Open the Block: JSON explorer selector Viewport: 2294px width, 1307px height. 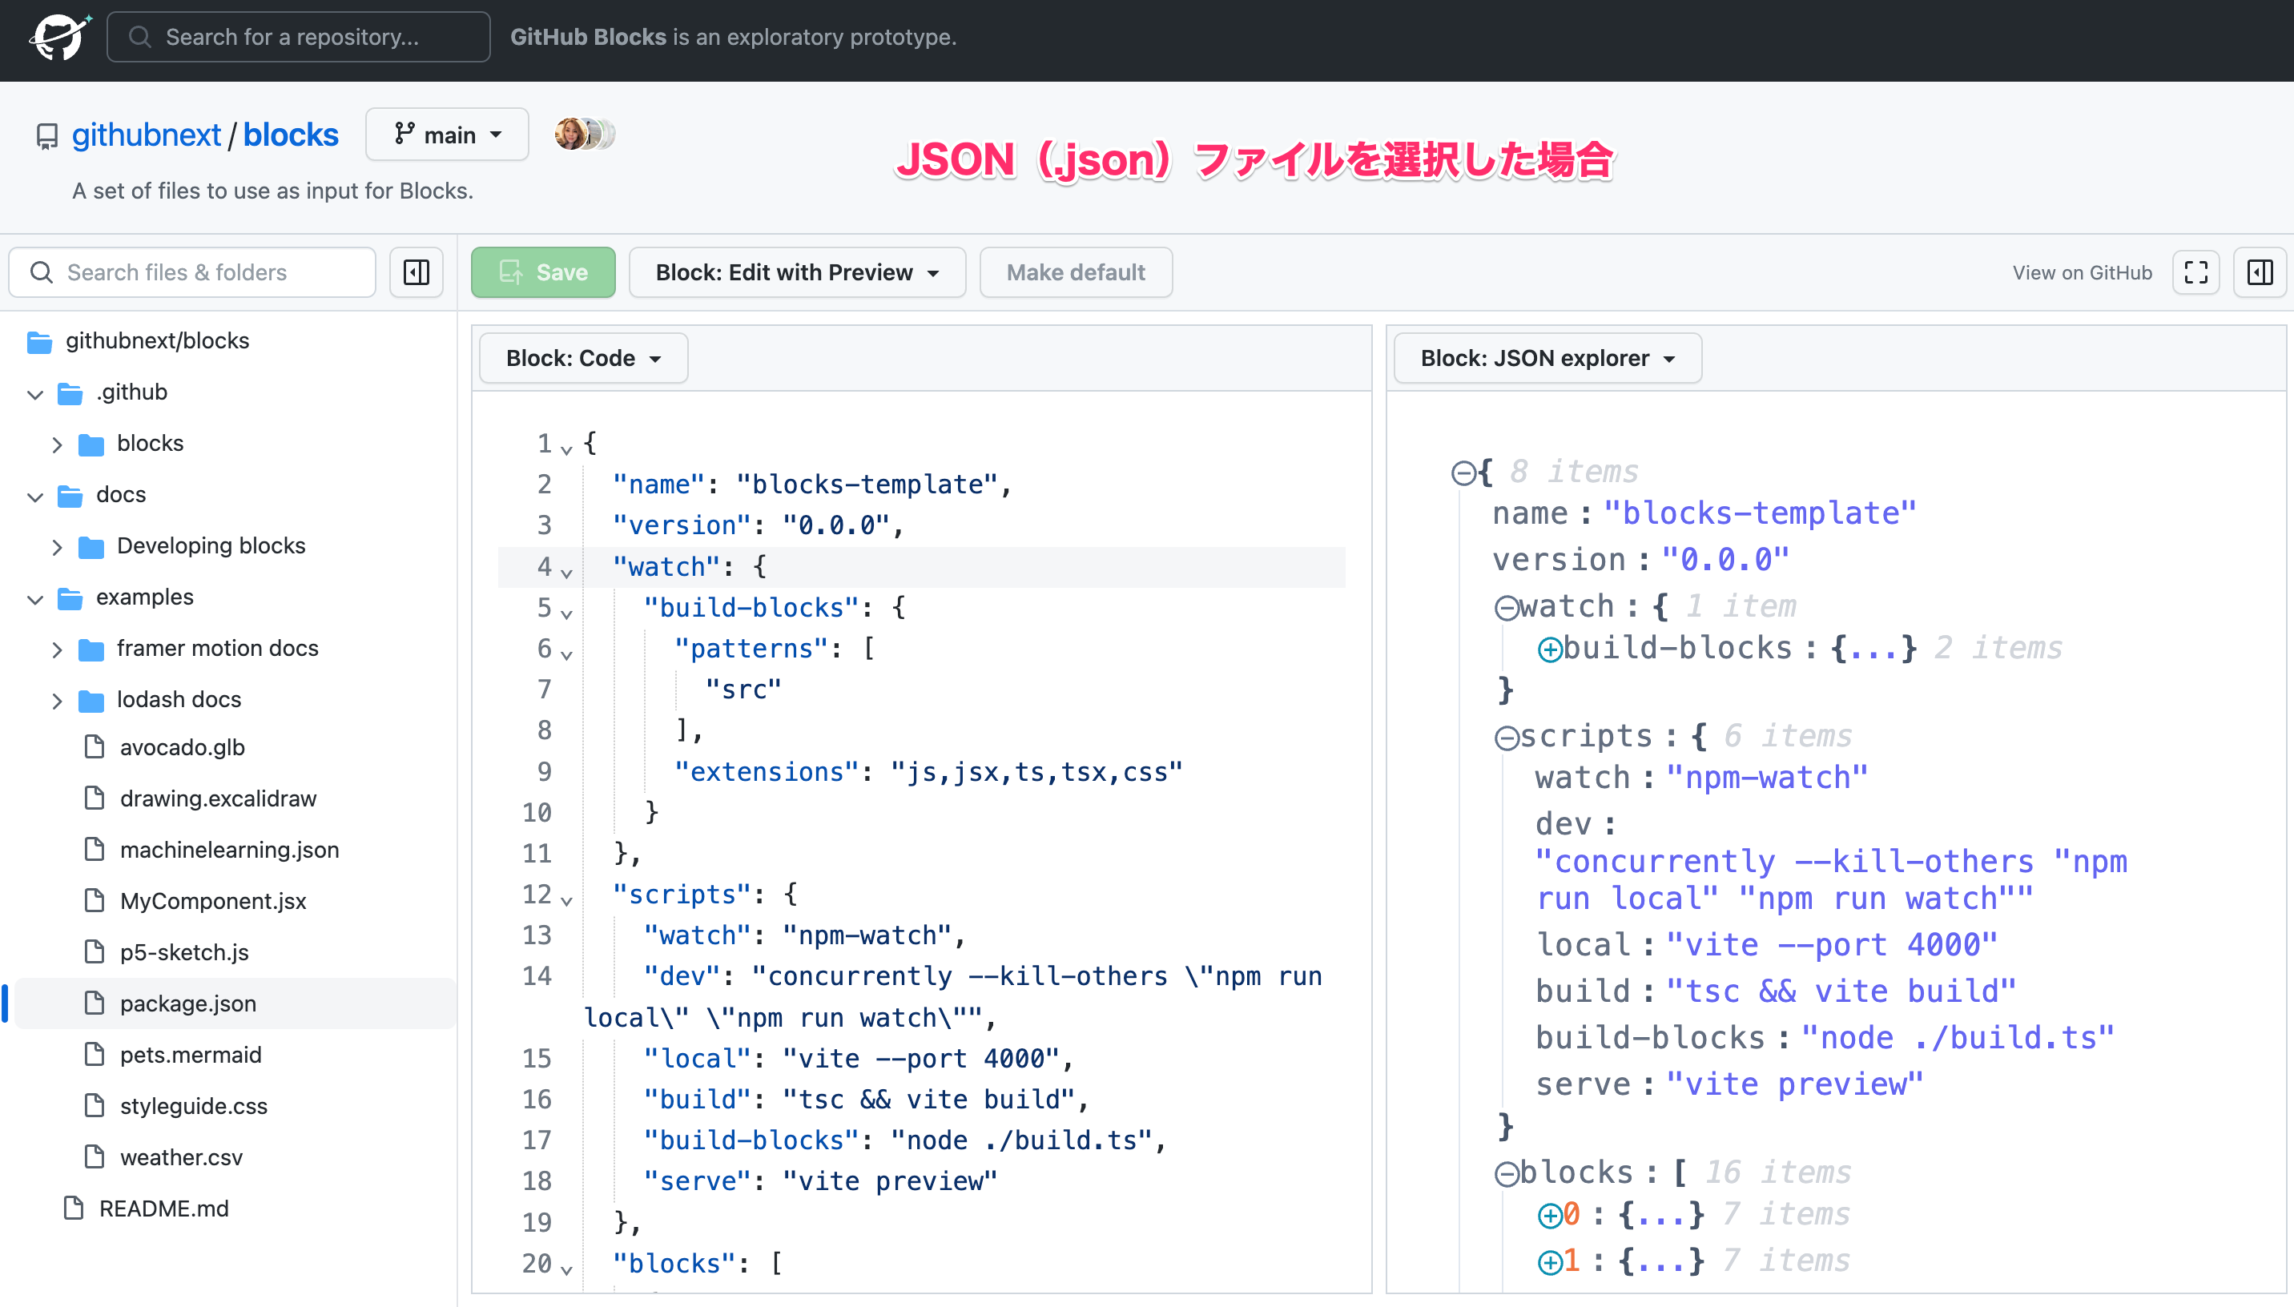[x=1546, y=357]
